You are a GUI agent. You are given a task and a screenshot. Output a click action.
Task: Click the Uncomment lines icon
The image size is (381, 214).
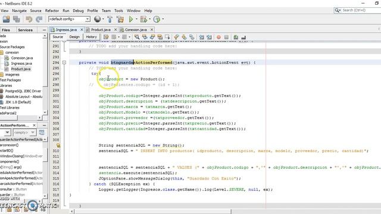(x=243, y=37)
